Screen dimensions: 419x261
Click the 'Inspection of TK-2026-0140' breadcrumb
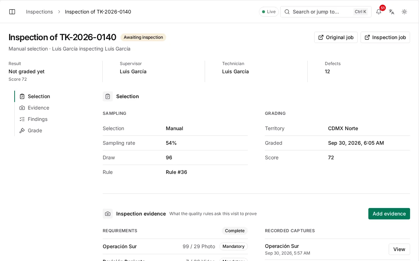click(x=98, y=12)
